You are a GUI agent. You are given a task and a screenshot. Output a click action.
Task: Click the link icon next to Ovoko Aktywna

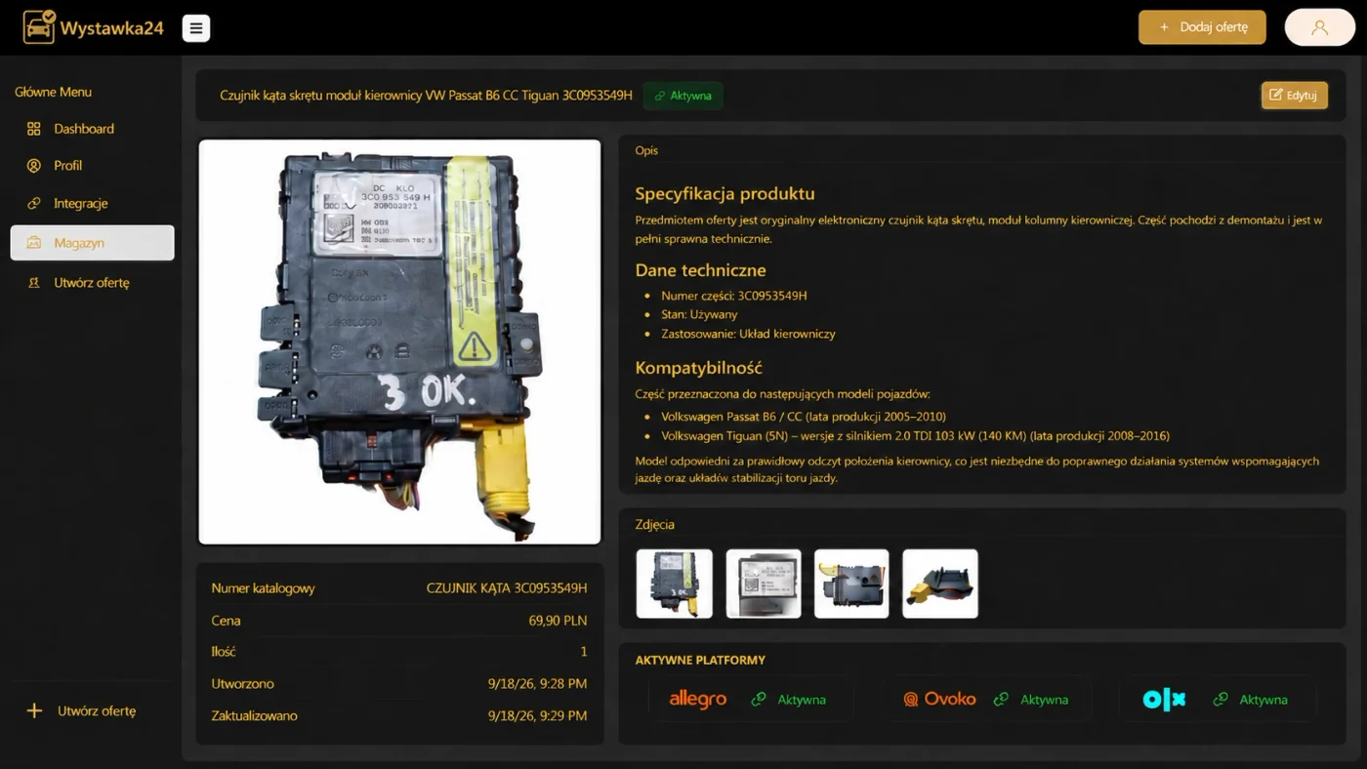point(1001,700)
